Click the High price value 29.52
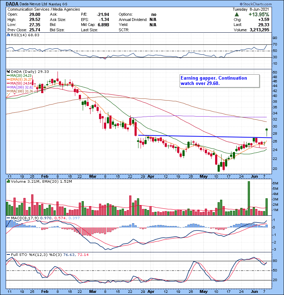 35,20
